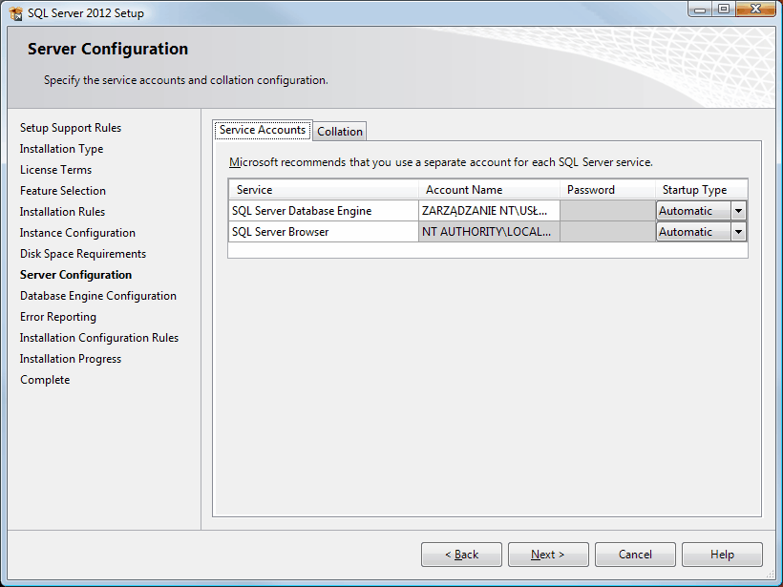Click Database Engine account name field

coord(489,211)
